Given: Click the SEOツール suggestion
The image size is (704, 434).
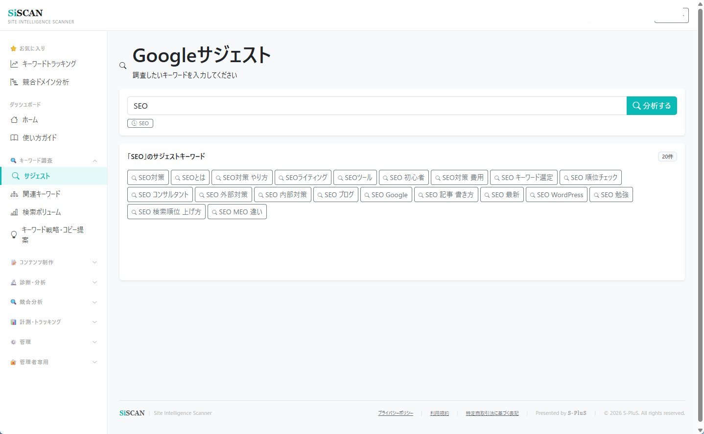Looking at the screenshot, I should (x=355, y=178).
